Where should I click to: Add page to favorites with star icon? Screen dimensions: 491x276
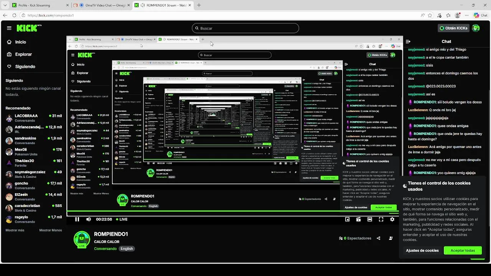coord(430,15)
